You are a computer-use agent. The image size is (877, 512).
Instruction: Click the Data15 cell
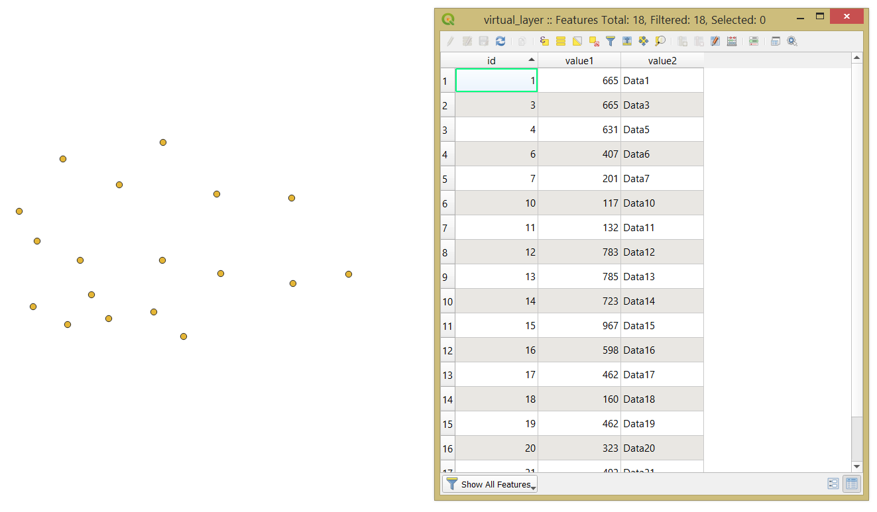click(x=662, y=326)
